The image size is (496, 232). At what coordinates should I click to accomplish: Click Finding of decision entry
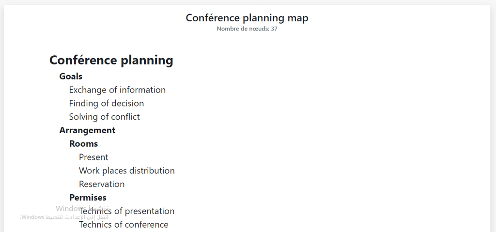(x=107, y=103)
